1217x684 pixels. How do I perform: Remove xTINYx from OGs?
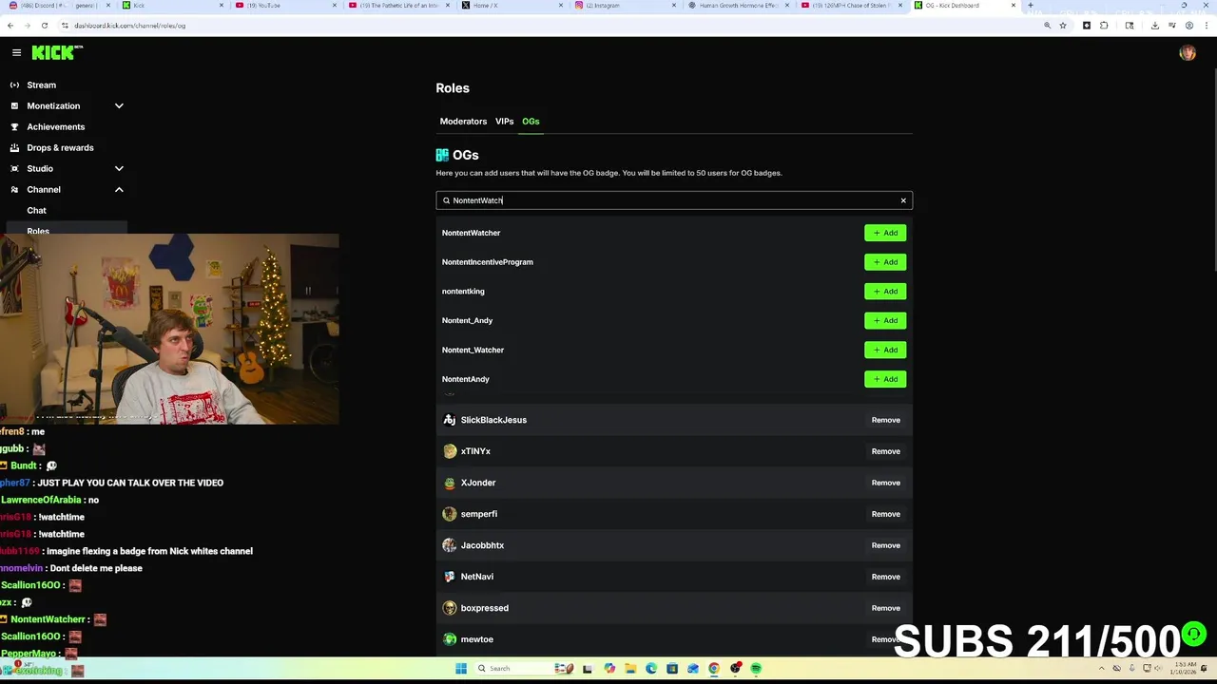885,451
